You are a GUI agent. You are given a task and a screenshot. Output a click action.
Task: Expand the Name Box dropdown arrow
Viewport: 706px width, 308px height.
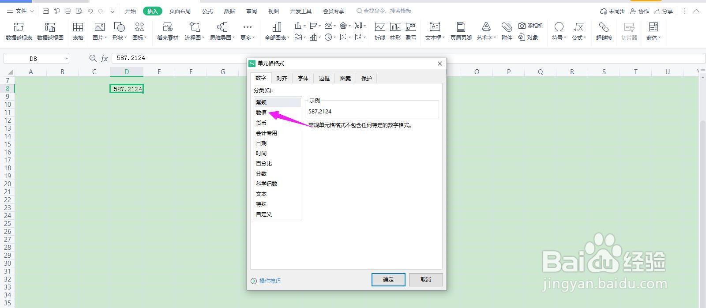pos(67,58)
